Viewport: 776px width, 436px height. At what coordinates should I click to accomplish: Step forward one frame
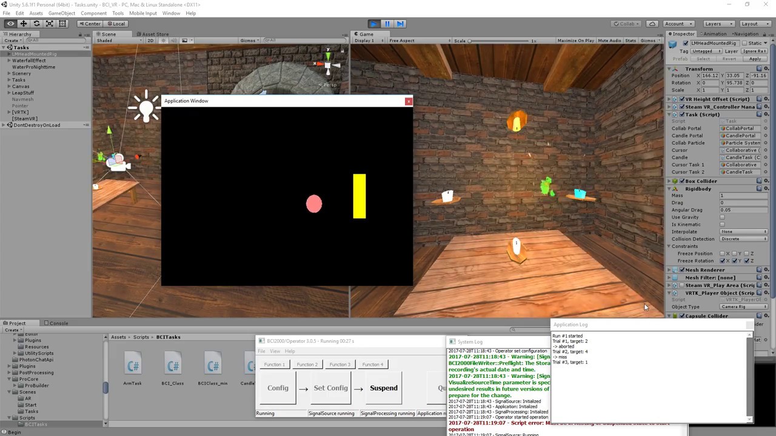point(400,24)
